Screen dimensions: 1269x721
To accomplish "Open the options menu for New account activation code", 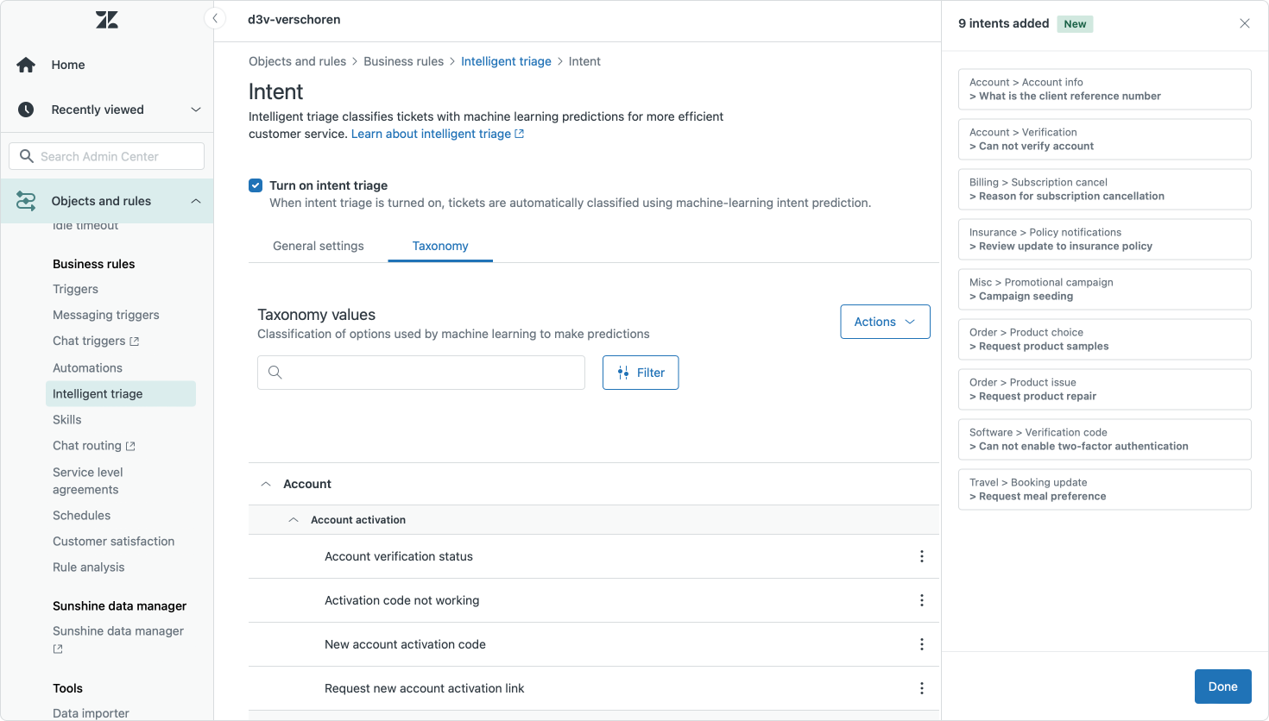I will point(922,644).
